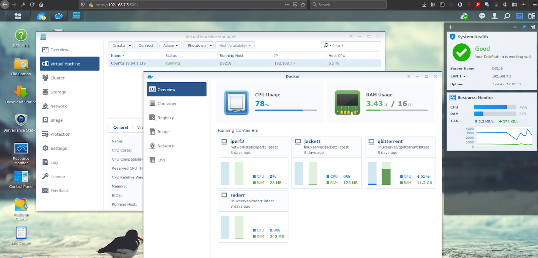
Task: Open the qbittorrent container card
Action: [x=400, y=163]
